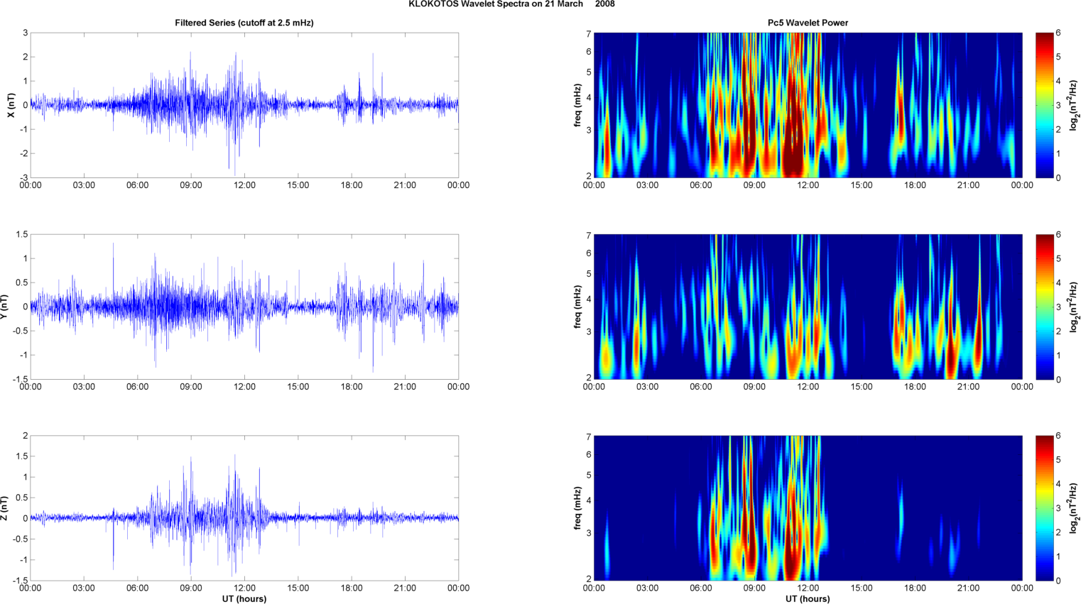Click the 06:00 tick label under top spectrogram
The image size is (1081, 604).
click(701, 185)
